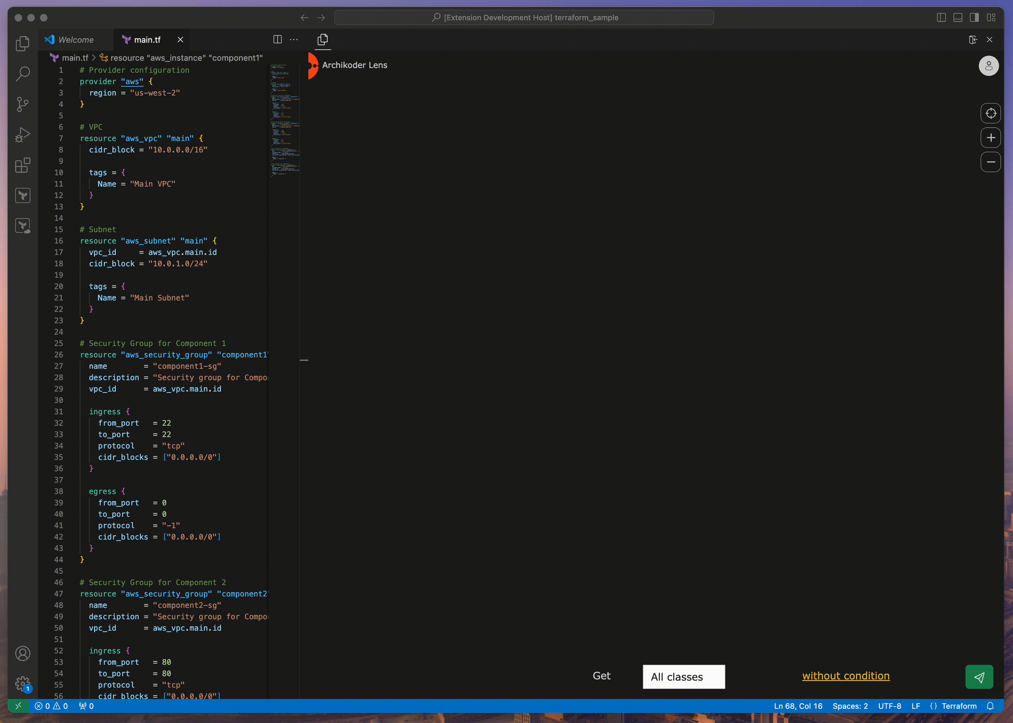Click the title bar search field
This screenshot has width=1013, height=723.
pos(524,17)
